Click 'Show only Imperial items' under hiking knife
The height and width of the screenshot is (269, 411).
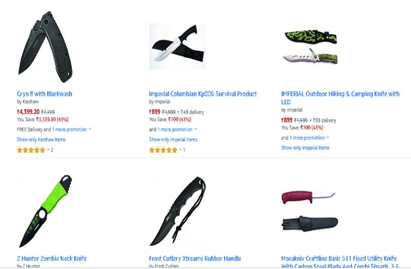pyautogui.click(x=305, y=148)
